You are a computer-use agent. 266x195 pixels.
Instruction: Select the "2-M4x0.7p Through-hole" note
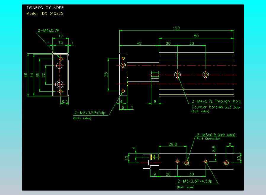[216, 101]
